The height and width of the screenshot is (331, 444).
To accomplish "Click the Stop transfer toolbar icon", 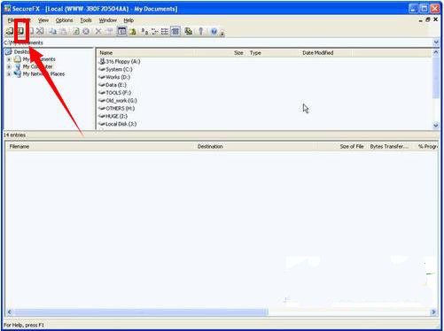I will [x=86, y=31].
